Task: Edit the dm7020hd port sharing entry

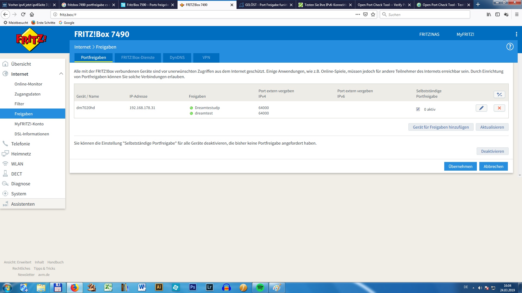Action: pos(481,108)
